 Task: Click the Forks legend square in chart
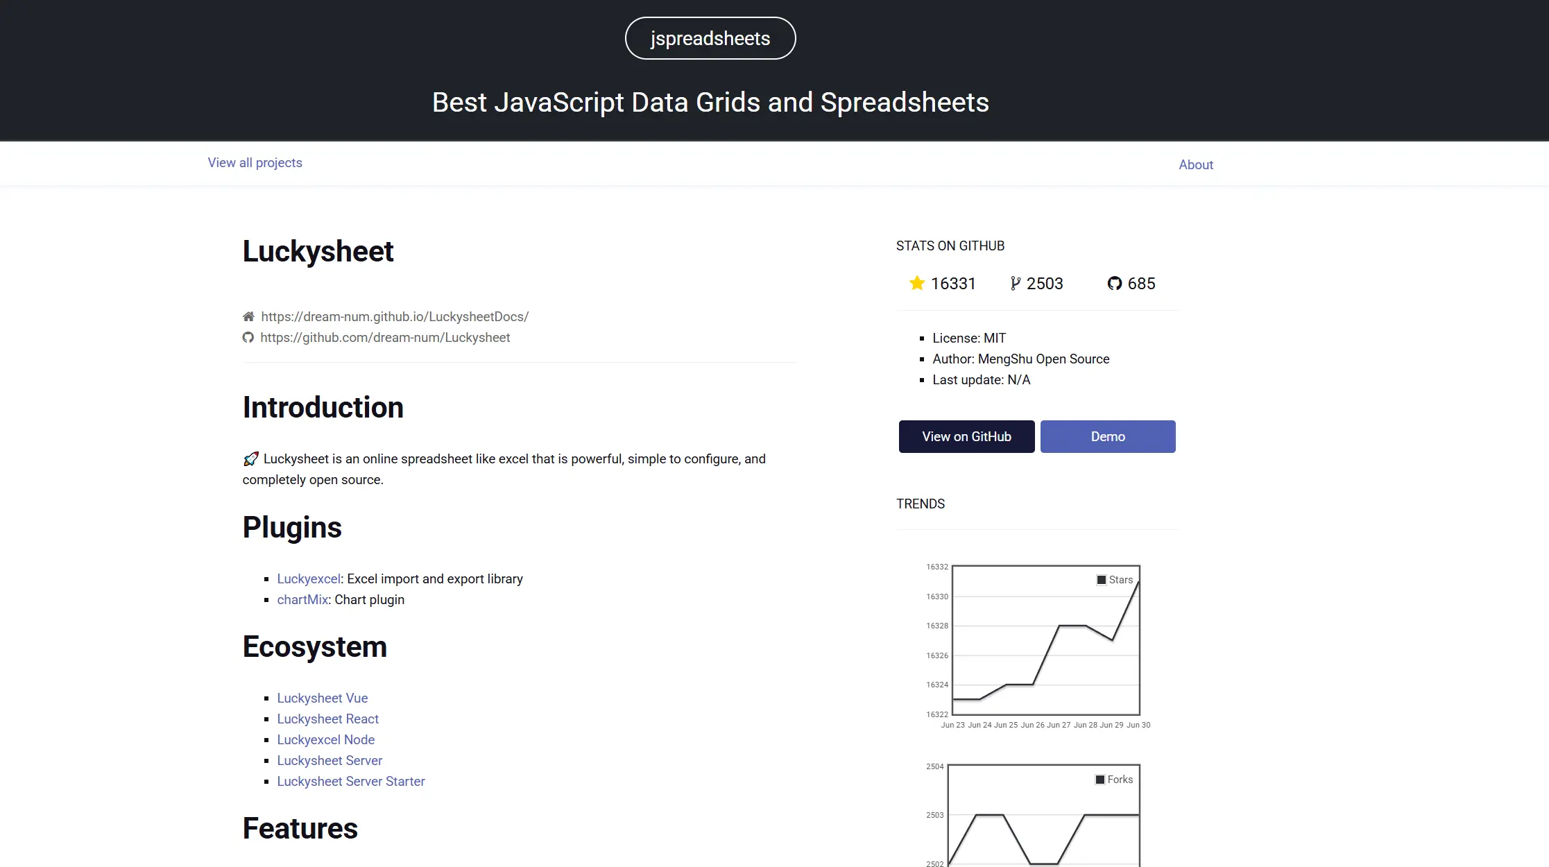(1099, 780)
